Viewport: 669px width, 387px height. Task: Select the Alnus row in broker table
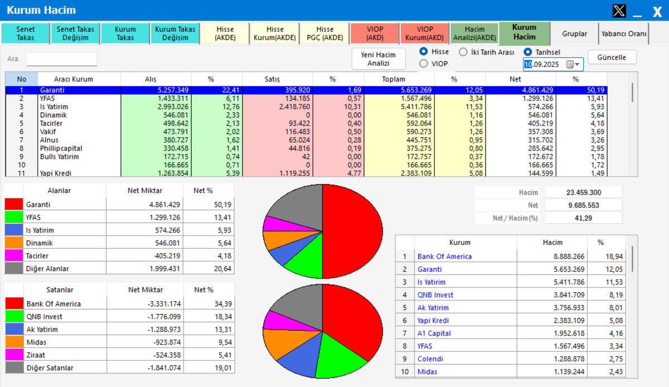click(x=307, y=140)
